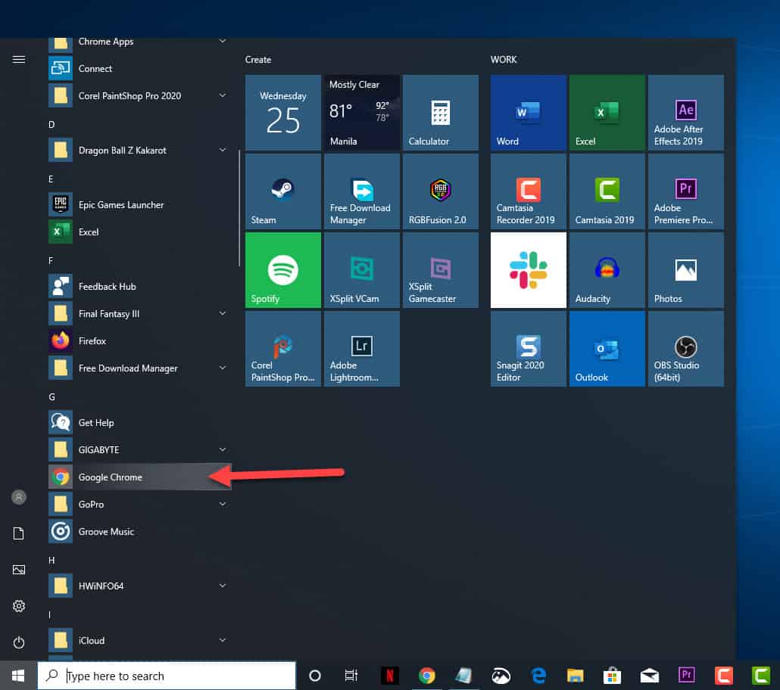
Task: Open Task View from the taskbar
Action: pyautogui.click(x=351, y=676)
